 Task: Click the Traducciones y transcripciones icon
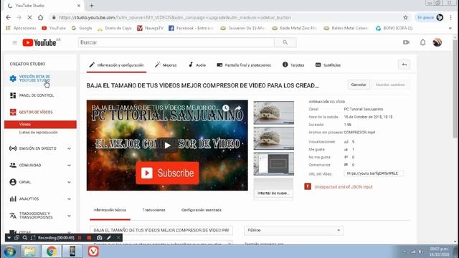click(x=13, y=216)
